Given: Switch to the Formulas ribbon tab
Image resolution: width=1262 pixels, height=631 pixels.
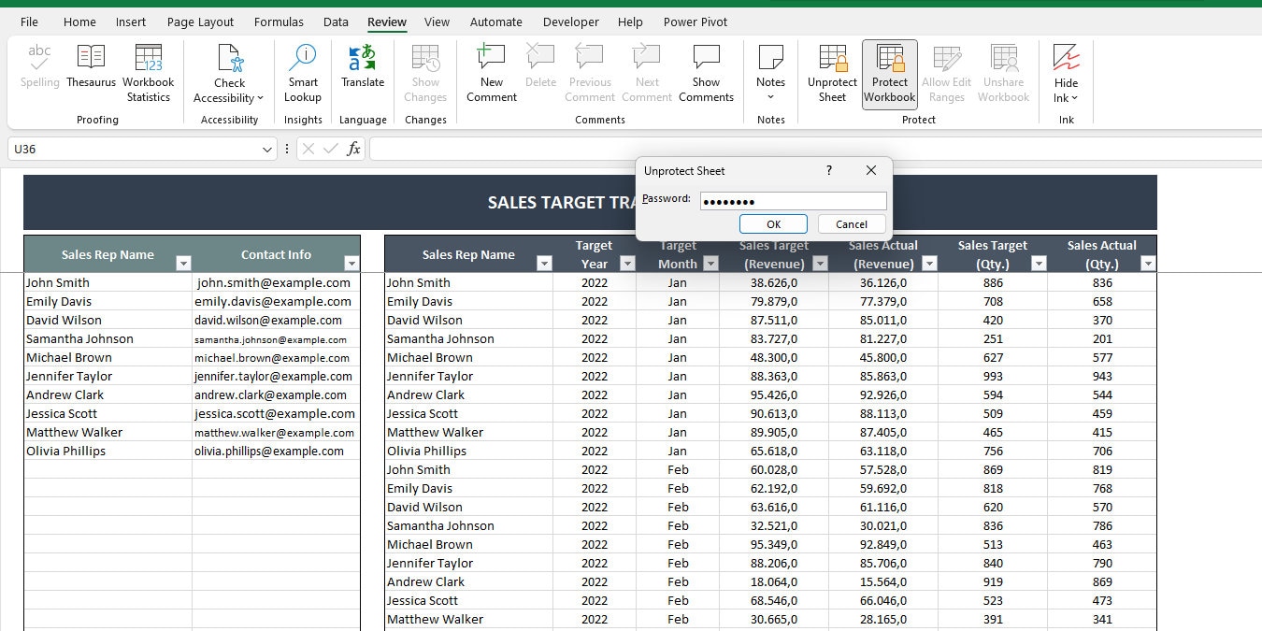Looking at the screenshot, I should [x=279, y=22].
